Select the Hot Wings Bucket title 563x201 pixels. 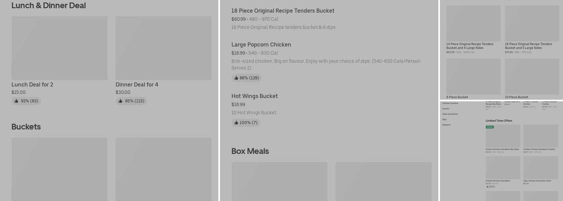(x=255, y=96)
